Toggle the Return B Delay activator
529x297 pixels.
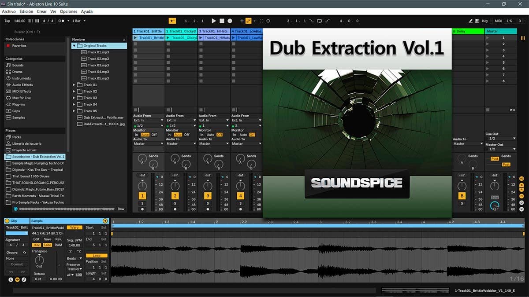[462, 196]
